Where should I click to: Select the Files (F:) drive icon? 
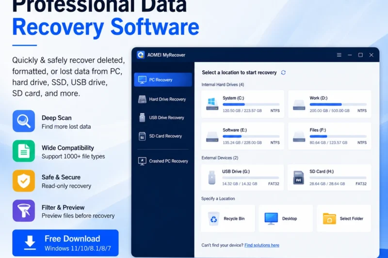(x=299, y=137)
